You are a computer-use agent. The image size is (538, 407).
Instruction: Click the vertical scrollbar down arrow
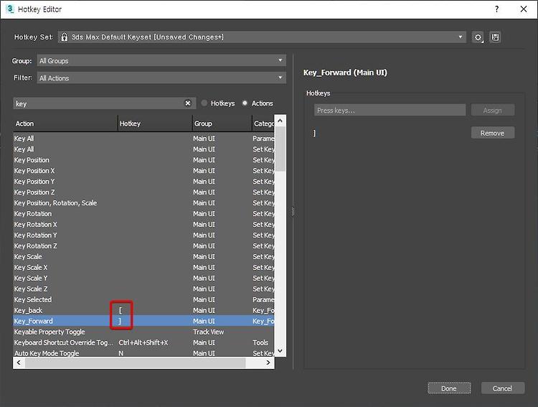280,351
